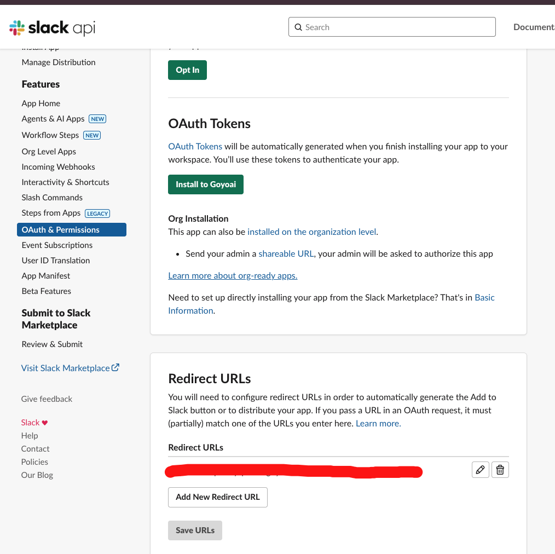Click the LEGACY badge beside Steps from Apps
555x554 pixels.
[97, 213]
